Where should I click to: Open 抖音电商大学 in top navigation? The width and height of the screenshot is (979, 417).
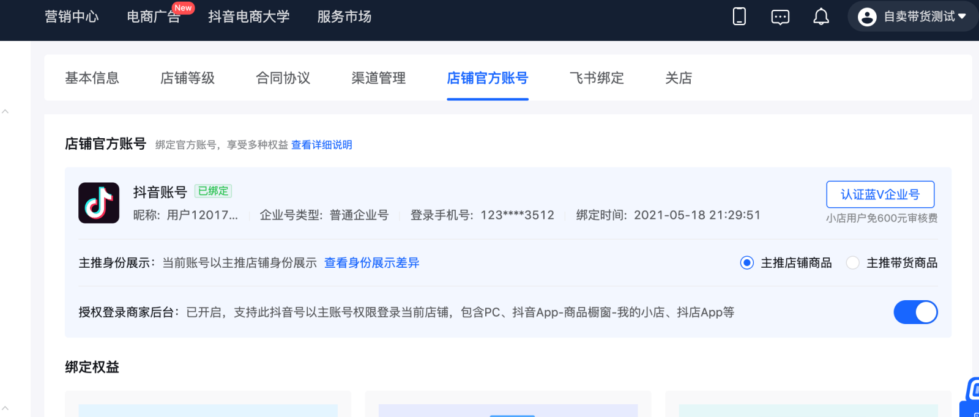[248, 17]
